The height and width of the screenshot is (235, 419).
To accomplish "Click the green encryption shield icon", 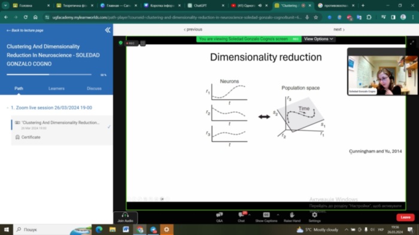I will (x=120, y=42).
